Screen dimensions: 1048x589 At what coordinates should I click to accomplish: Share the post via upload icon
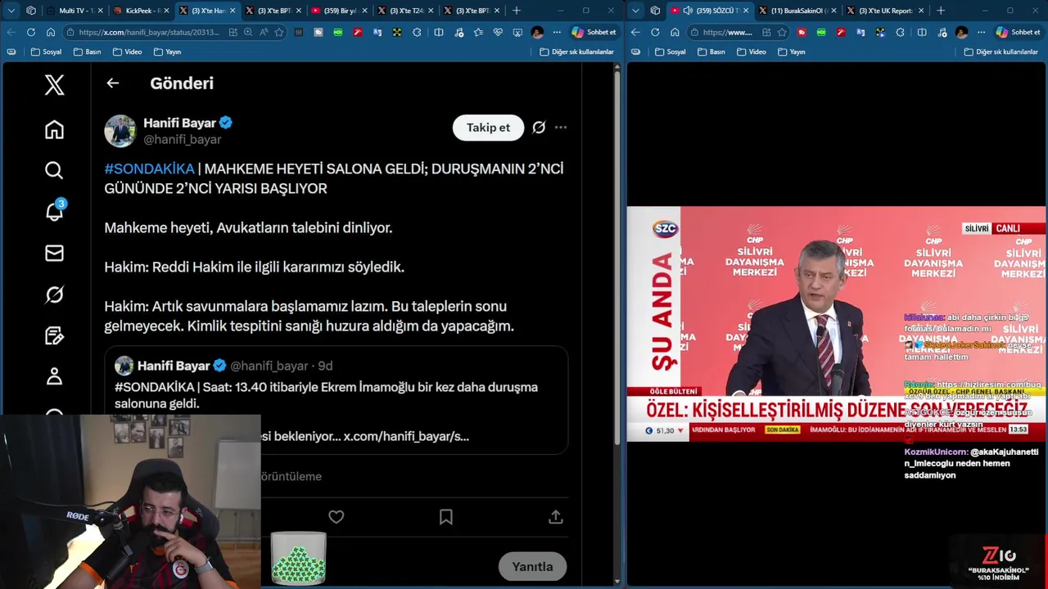coord(556,517)
